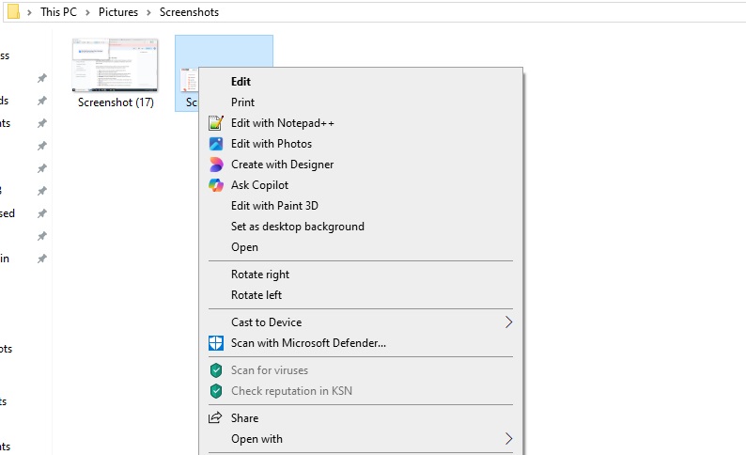Screen dimensions: 746x455
Task: Click the Share arrow icon
Action: 215,418
